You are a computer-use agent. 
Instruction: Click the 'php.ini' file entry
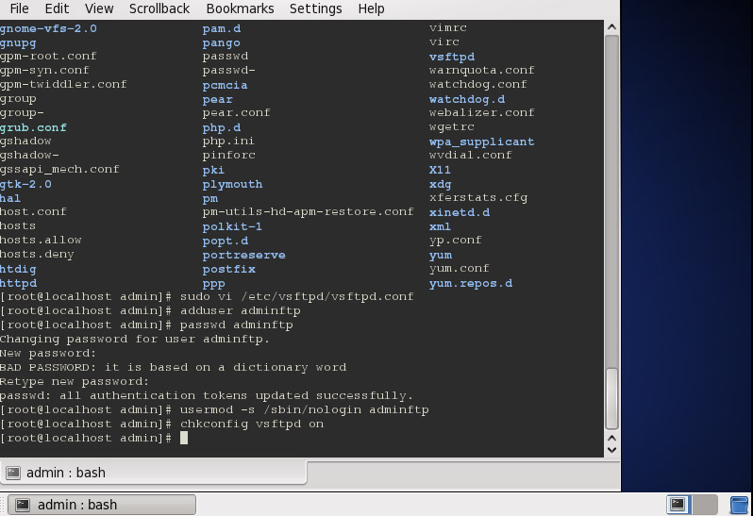(x=228, y=141)
